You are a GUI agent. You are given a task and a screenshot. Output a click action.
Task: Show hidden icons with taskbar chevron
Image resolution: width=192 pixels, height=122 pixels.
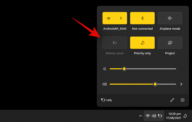[x=141, y=116]
